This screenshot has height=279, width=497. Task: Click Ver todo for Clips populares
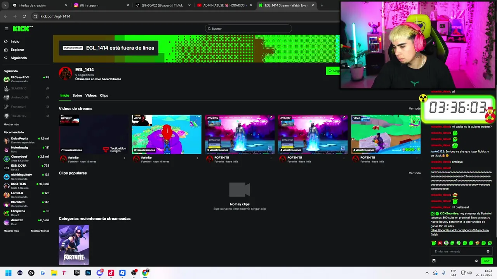pyautogui.click(x=415, y=173)
